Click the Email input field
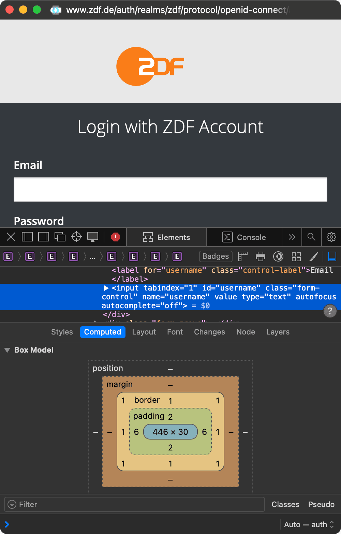The height and width of the screenshot is (534, 341). click(170, 190)
